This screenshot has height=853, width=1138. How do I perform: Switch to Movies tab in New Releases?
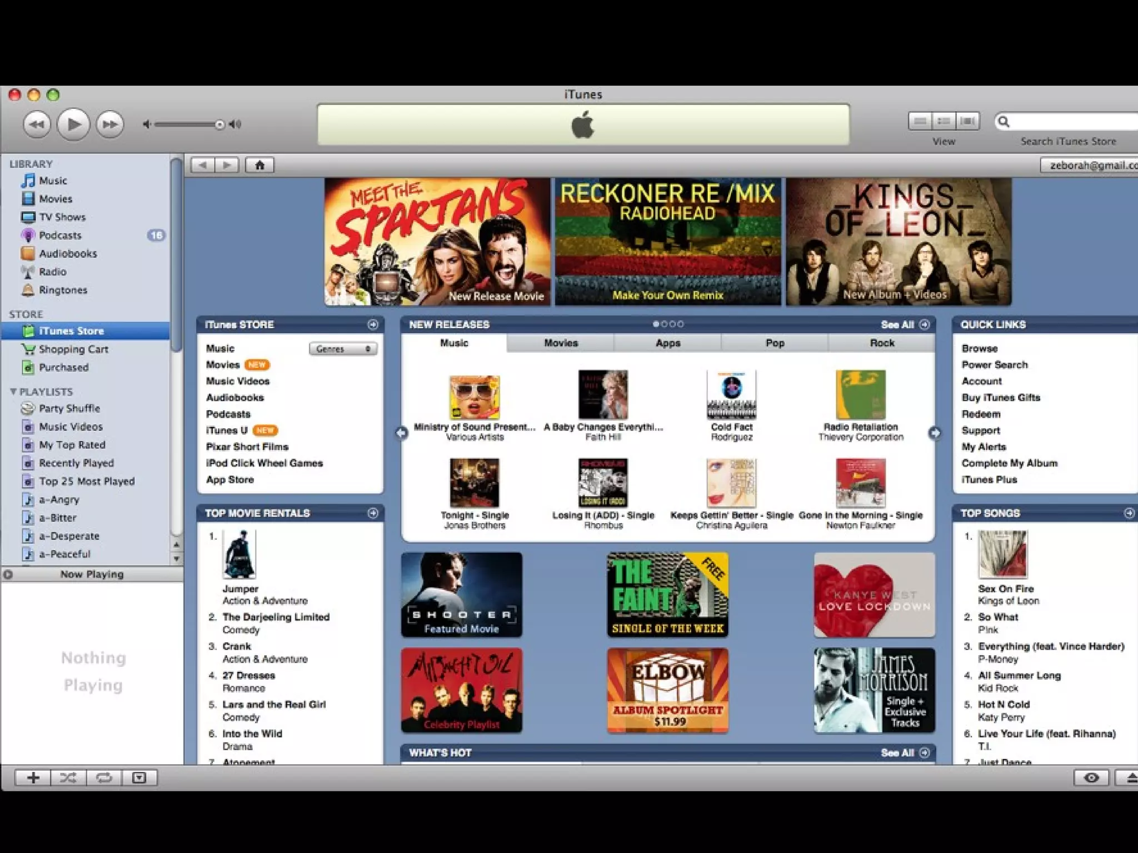click(x=561, y=343)
